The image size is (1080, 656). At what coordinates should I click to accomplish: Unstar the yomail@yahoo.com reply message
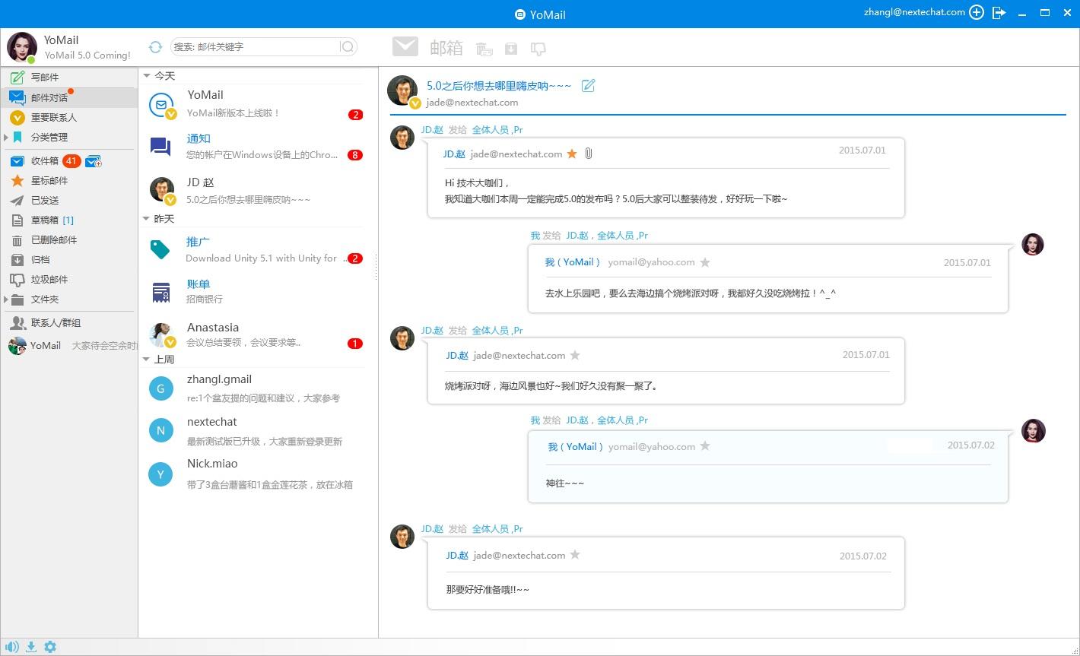pos(705,261)
